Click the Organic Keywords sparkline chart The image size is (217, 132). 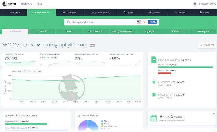(20, 64)
